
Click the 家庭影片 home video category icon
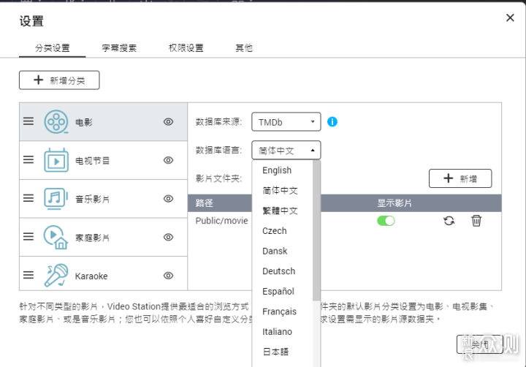coord(56,237)
